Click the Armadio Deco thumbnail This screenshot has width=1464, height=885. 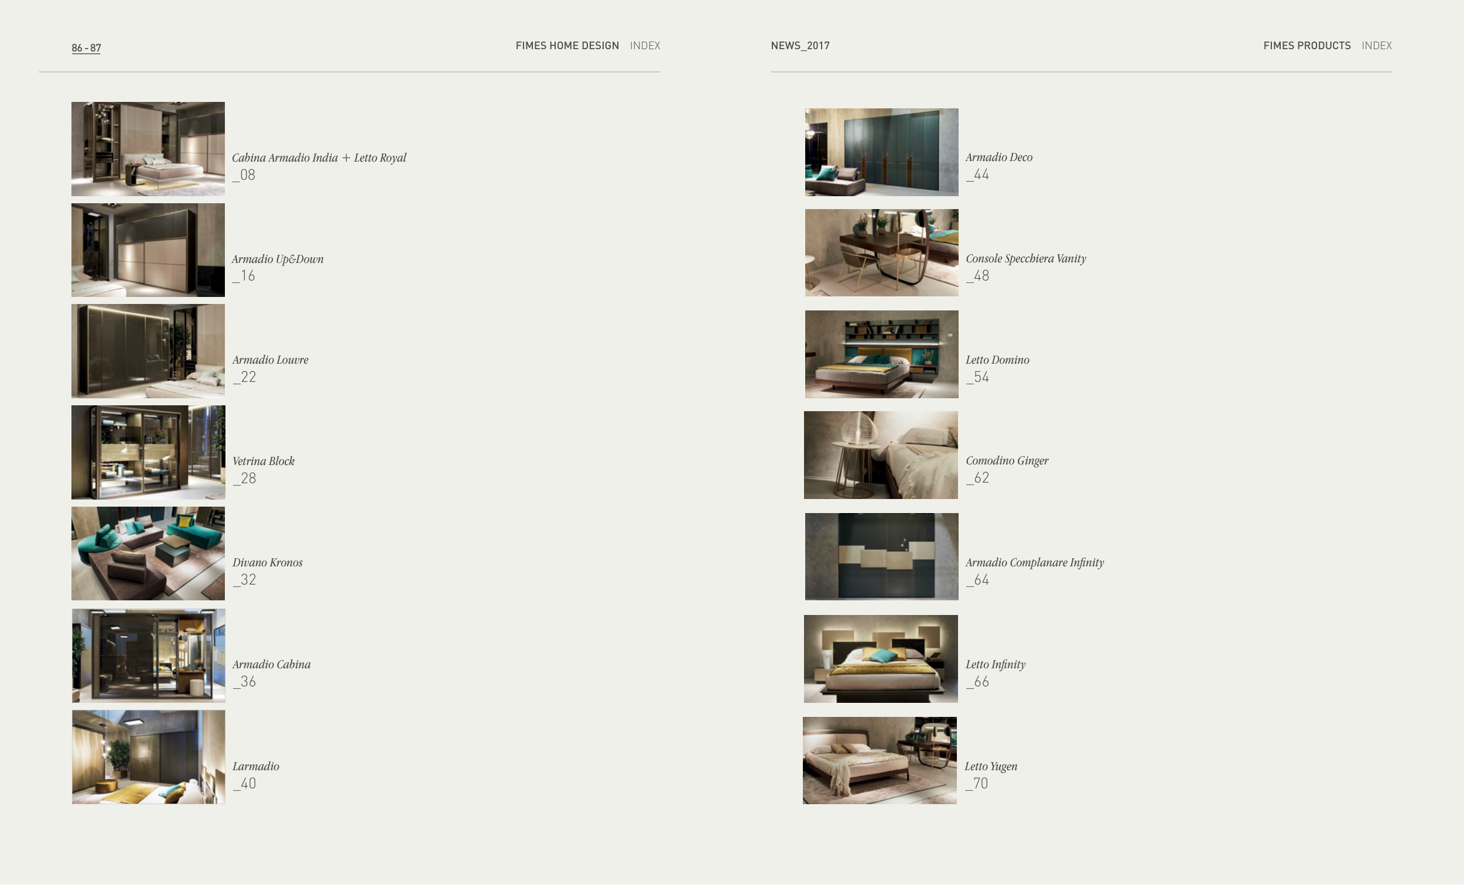[x=882, y=152]
